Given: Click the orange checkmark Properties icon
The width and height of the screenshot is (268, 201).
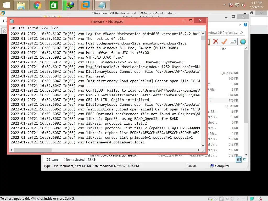Looking at the screenshot, I should point(224,42).
